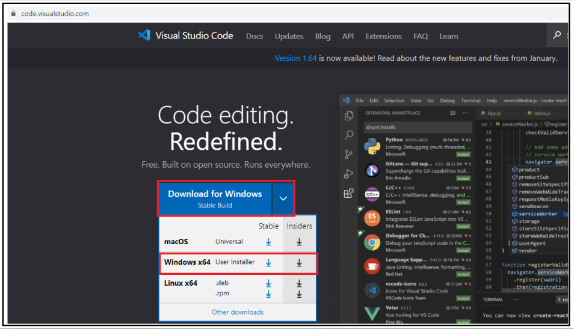Click the Linux x64 row label
This screenshot has width=574, height=329.
tap(181, 283)
